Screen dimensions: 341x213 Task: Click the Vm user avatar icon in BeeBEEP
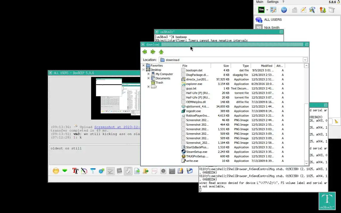coord(261,10)
